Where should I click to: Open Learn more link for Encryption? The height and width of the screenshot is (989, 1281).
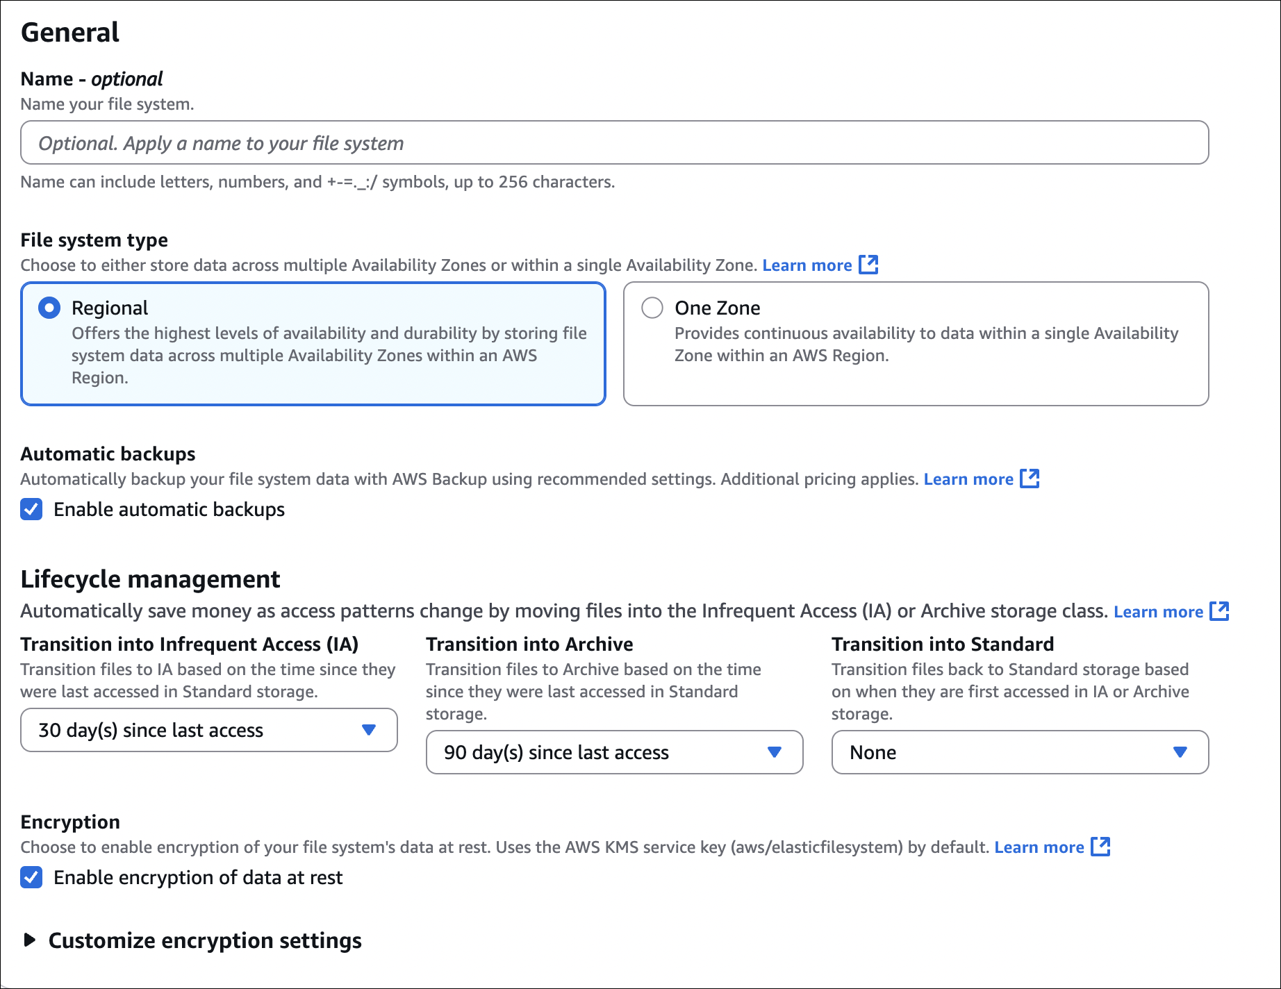coord(1039,847)
